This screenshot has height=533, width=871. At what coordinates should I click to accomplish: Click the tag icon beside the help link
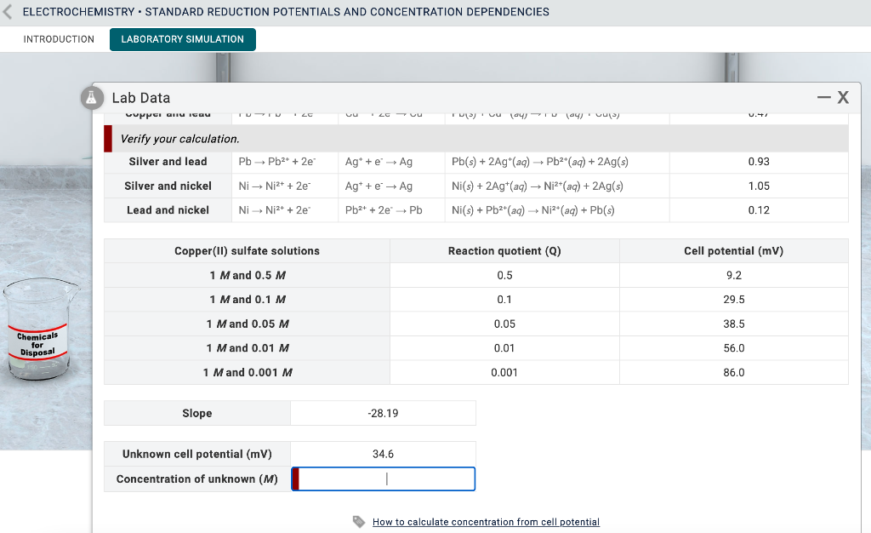(x=359, y=522)
